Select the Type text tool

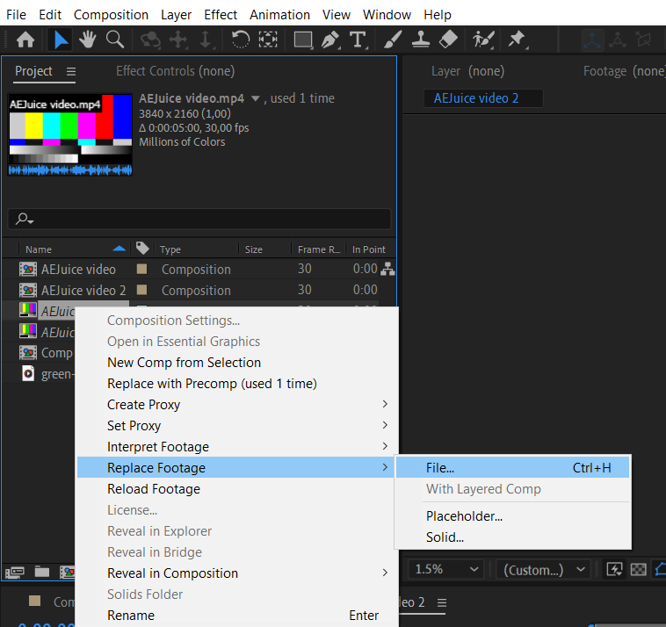358,40
